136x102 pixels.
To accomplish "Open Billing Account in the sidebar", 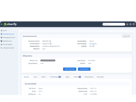I will [7, 41].
